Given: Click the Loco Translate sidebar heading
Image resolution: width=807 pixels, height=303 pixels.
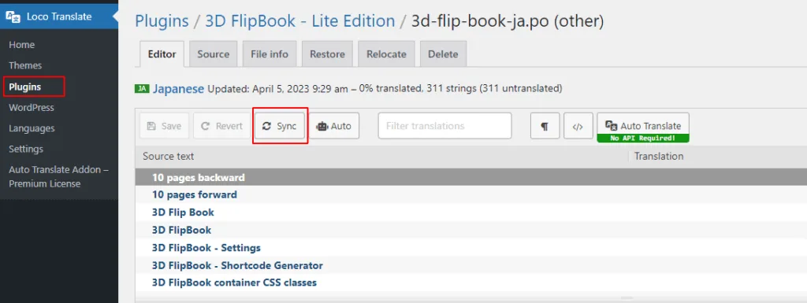Looking at the screenshot, I should [58, 17].
